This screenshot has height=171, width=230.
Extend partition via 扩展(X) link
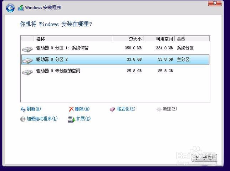83,119
